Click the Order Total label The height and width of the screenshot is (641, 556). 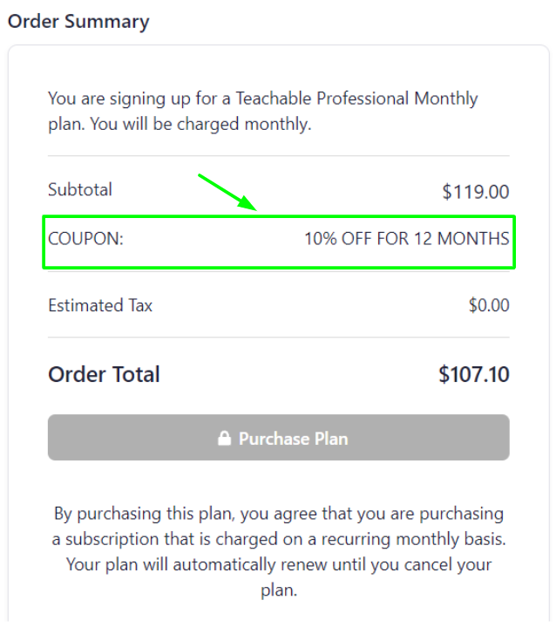coord(104,374)
